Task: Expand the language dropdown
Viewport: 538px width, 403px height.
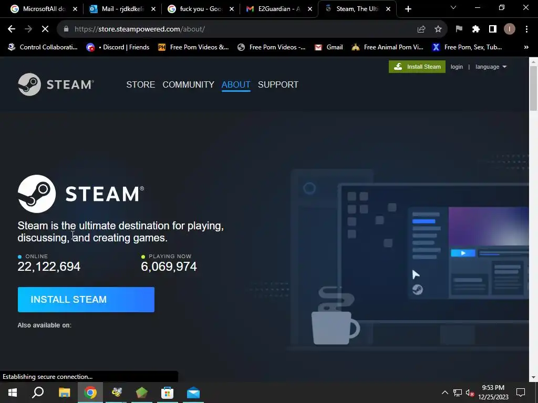Action: [491, 67]
